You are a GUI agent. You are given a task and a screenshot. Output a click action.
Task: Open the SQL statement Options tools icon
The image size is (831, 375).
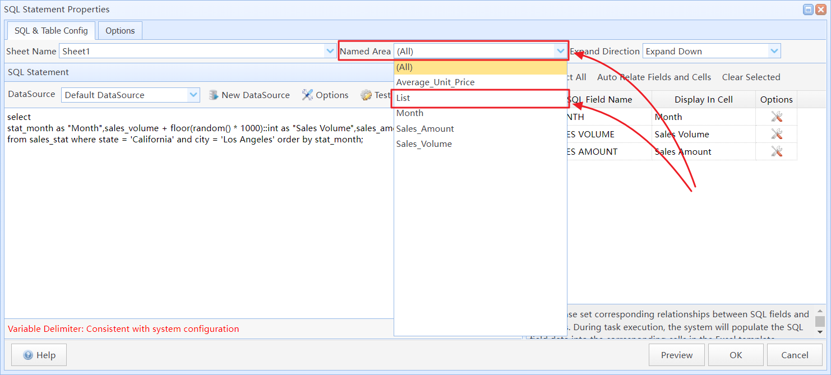tap(307, 95)
